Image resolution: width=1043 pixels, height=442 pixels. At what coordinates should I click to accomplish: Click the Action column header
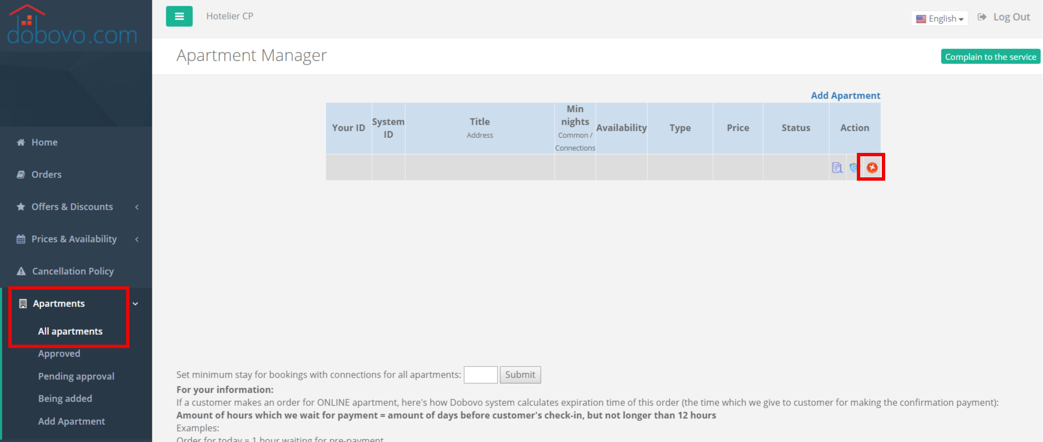[x=855, y=128]
